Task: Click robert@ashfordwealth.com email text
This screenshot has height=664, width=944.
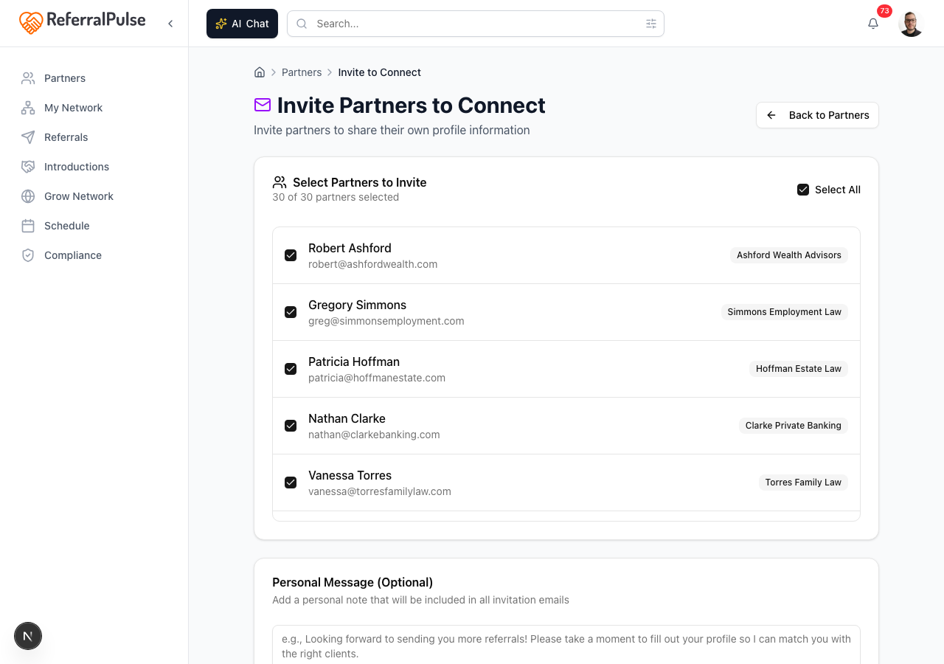Action: tap(373, 264)
